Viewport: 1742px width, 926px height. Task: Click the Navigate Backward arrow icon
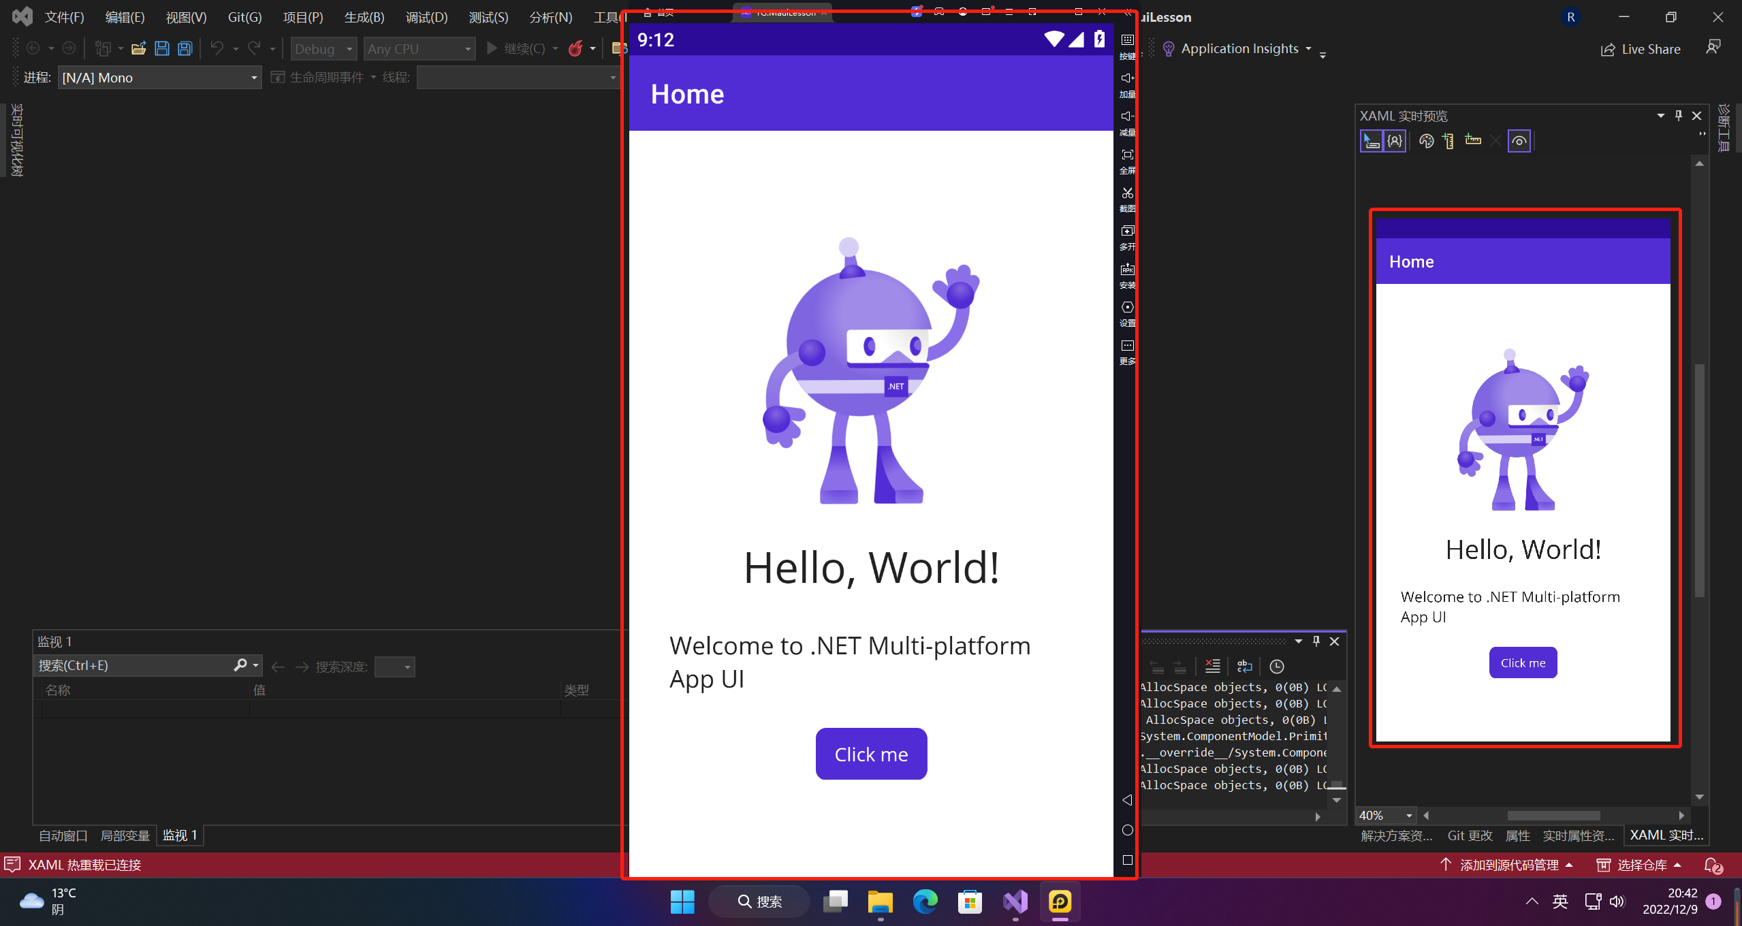33,48
